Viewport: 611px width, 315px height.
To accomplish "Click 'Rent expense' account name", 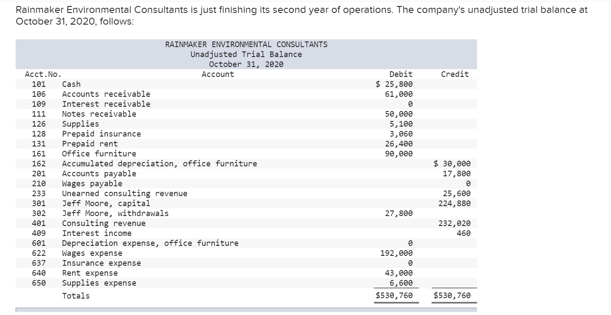I will pos(90,273).
